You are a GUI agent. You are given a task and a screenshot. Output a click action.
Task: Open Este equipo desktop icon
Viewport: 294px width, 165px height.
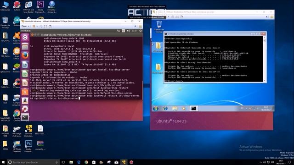click(x=5, y=6)
